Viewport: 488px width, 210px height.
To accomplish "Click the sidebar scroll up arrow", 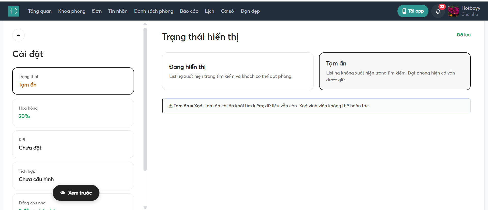I will (x=145, y=24).
